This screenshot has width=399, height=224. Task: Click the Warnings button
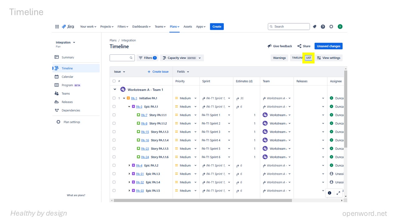pos(279,58)
